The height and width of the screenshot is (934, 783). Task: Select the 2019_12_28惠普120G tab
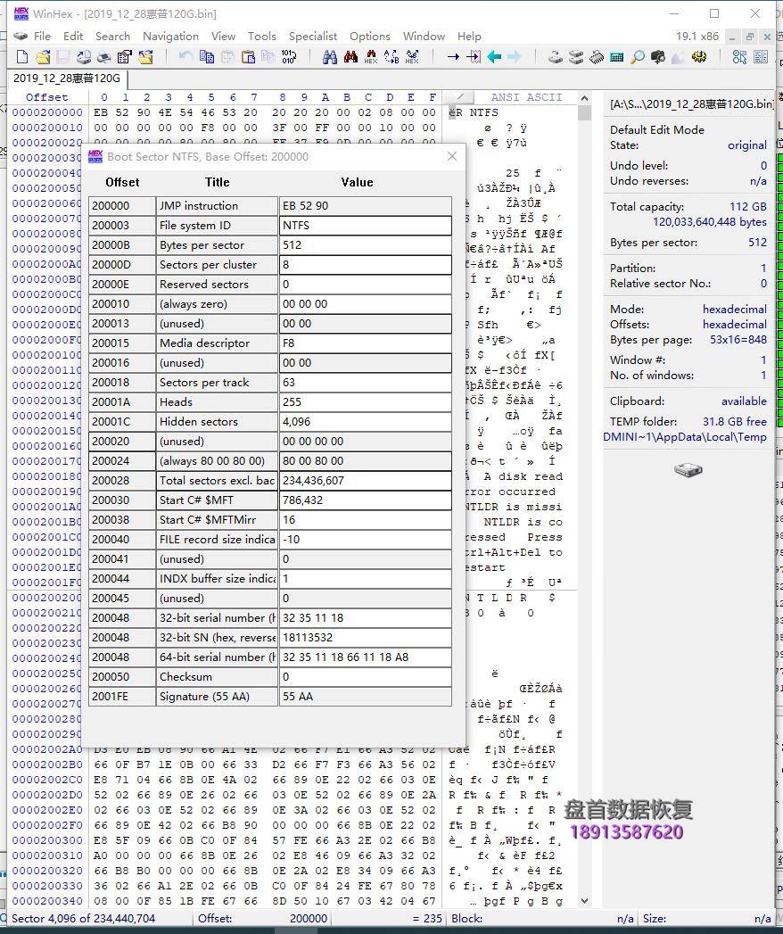(x=67, y=79)
